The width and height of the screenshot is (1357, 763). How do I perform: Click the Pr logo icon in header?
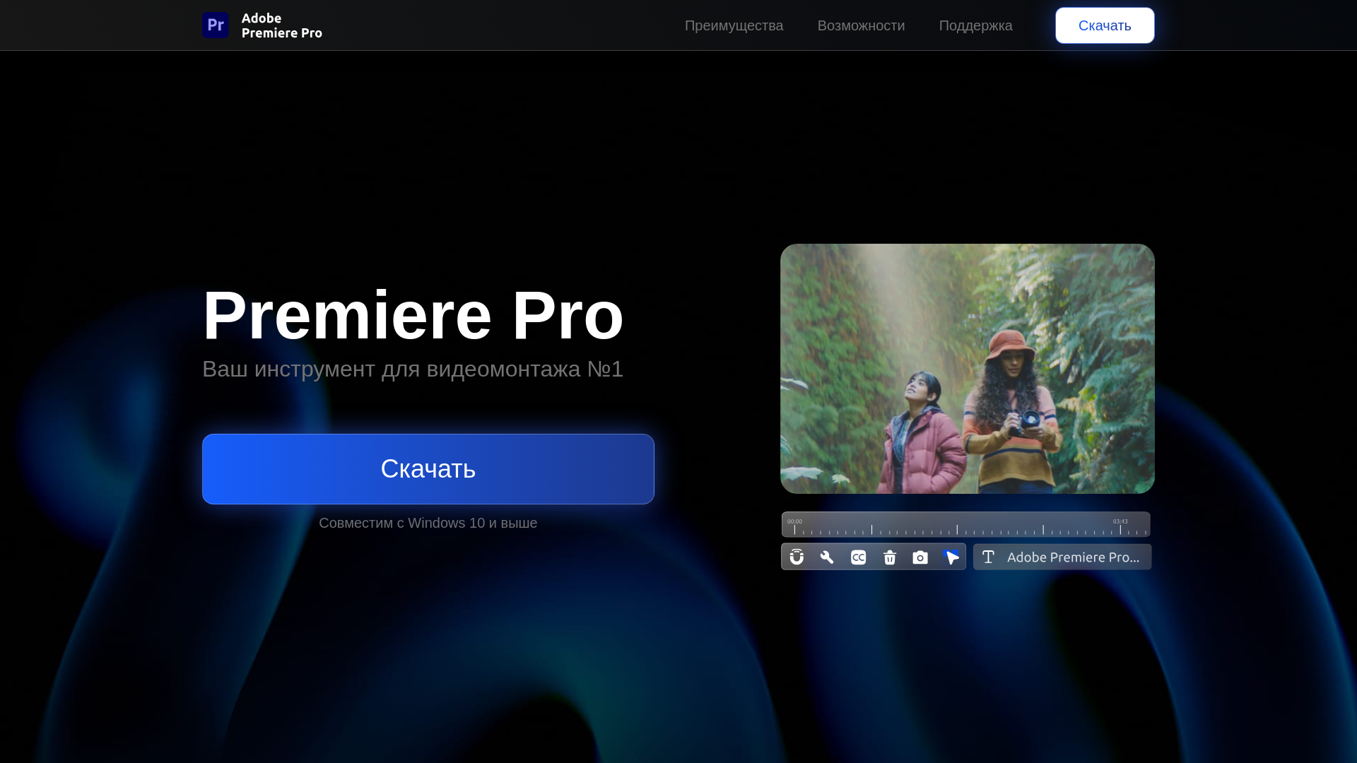pos(215,25)
